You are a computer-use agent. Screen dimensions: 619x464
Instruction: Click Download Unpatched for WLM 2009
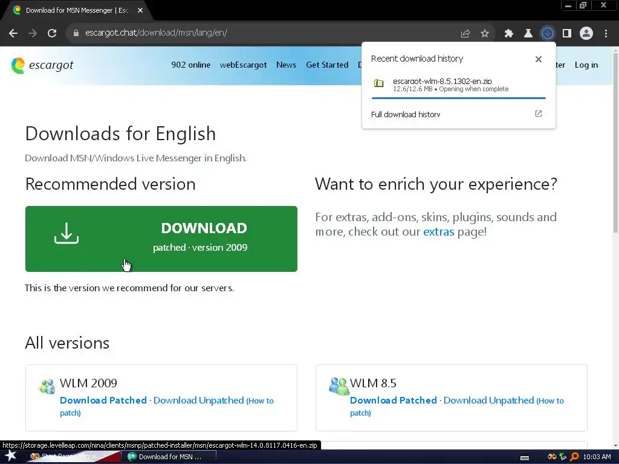pyautogui.click(x=198, y=400)
